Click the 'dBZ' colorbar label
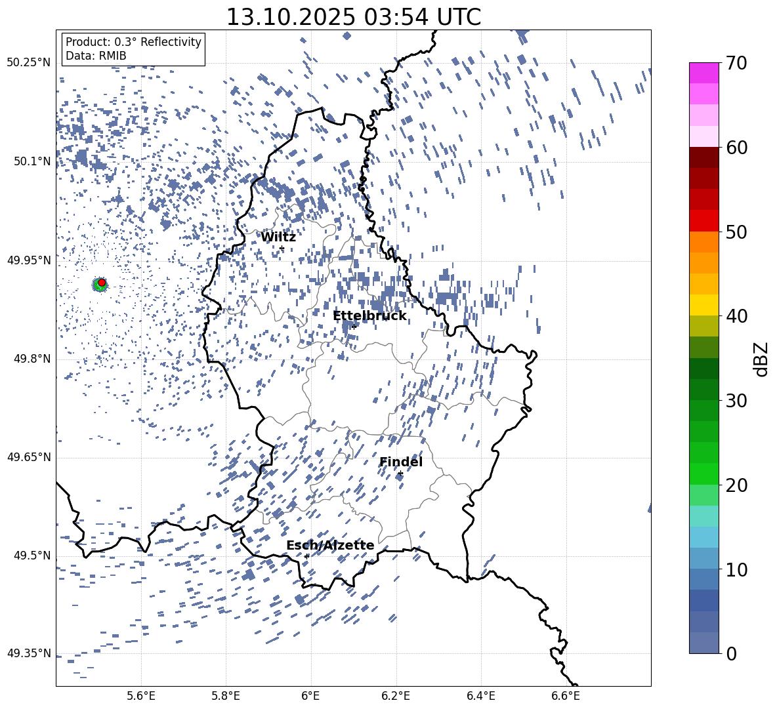Screen dimensions: 777x709 pos(761,359)
